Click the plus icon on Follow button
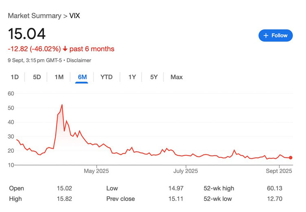The height and width of the screenshot is (212, 306). point(266,36)
